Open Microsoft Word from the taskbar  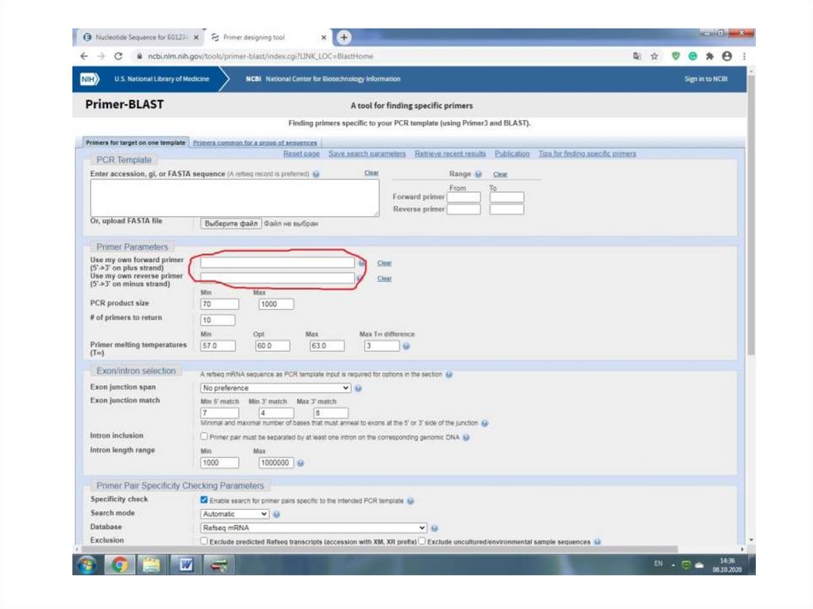[x=187, y=565]
